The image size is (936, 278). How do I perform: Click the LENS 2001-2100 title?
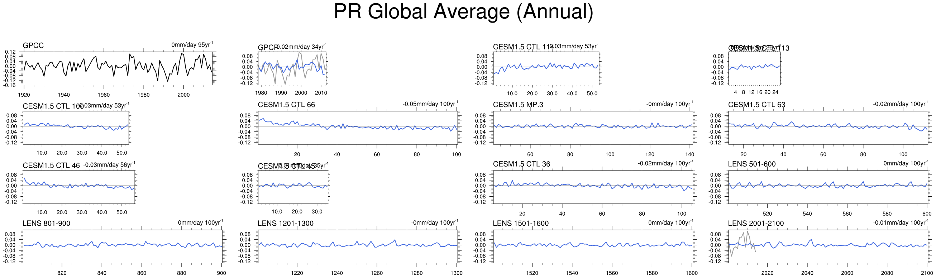pos(756,223)
